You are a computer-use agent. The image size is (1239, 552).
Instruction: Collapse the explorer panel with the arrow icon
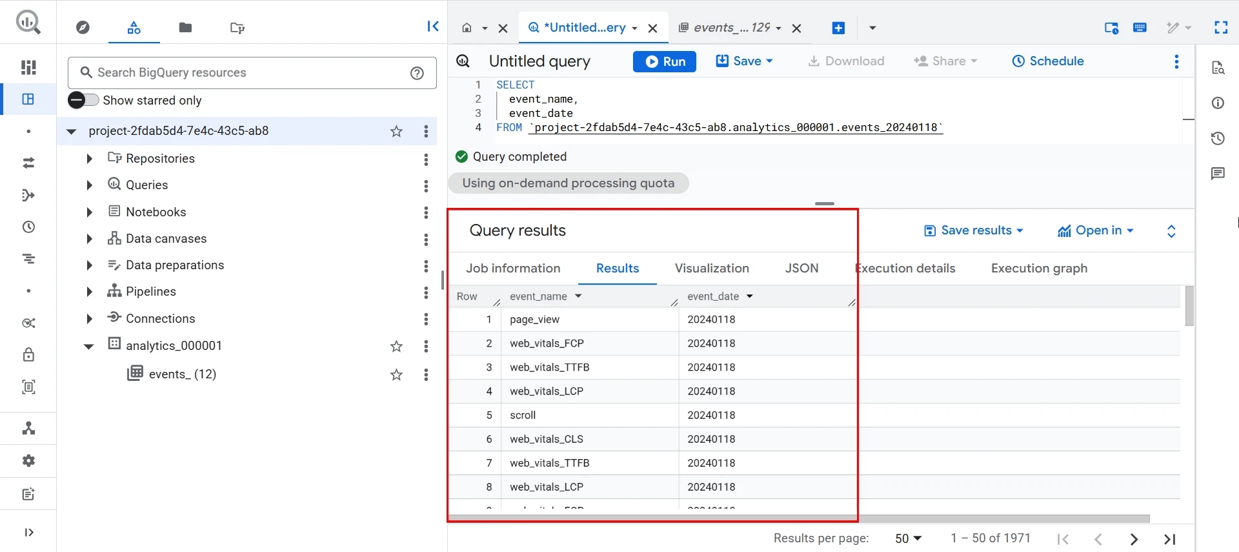click(x=433, y=26)
